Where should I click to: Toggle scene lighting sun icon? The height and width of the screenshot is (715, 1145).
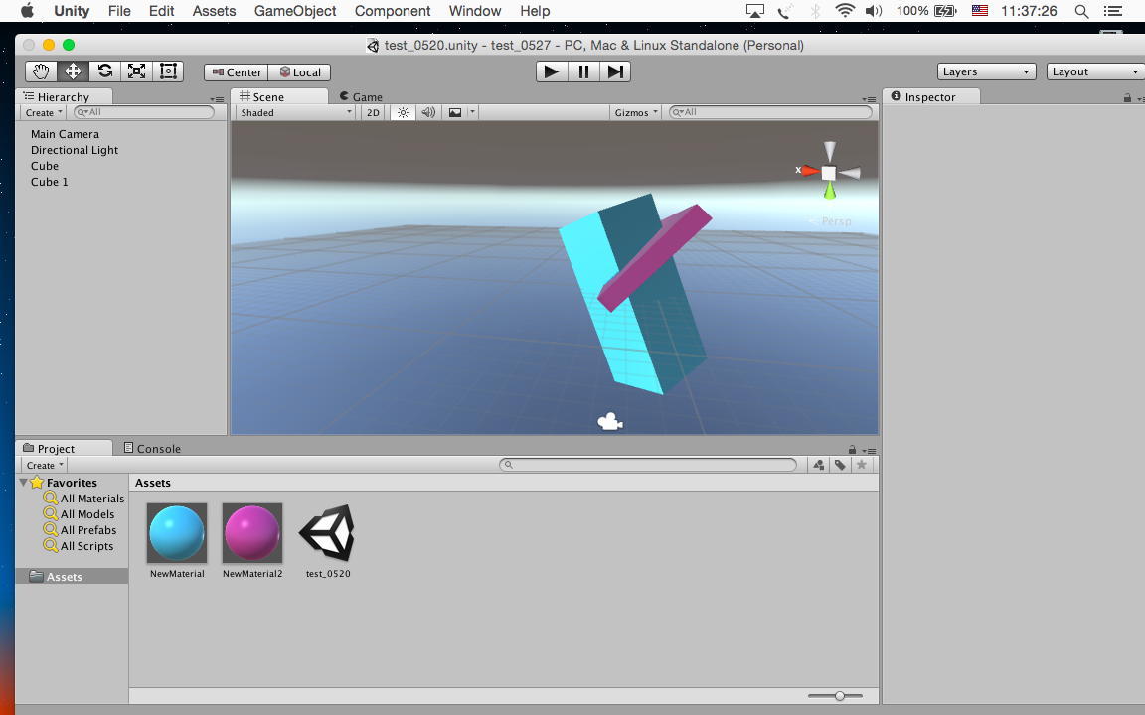403,112
